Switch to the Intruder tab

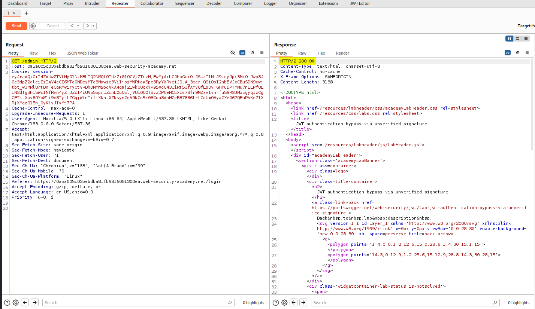coord(93,3)
